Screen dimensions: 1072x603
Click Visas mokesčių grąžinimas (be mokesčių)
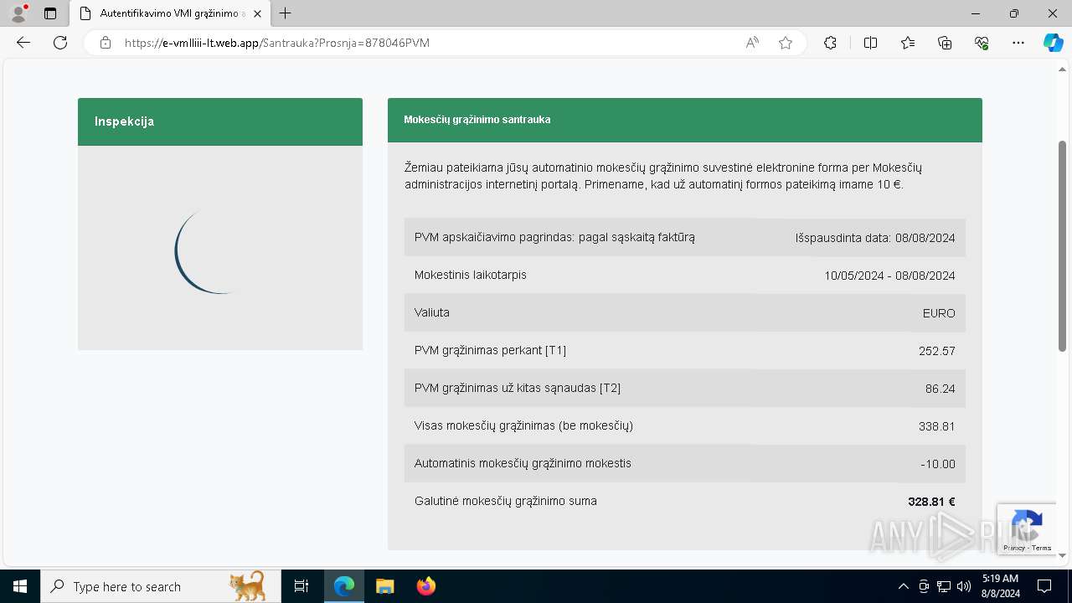523,425
